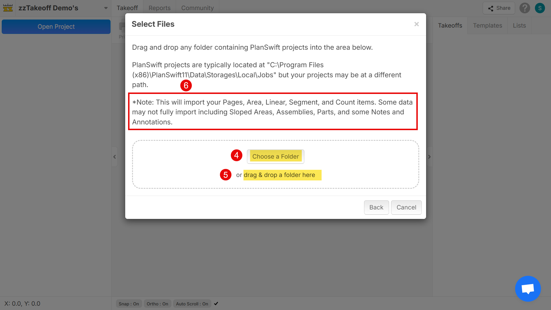
Task: Toggle Ortho On setting
Action: coord(157,304)
